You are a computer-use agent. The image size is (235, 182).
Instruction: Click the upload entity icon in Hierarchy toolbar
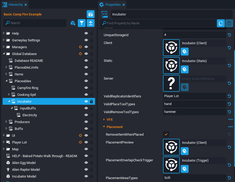pos(90,23)
